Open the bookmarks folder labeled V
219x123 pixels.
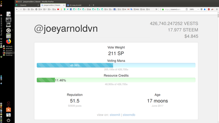point(40,9)
